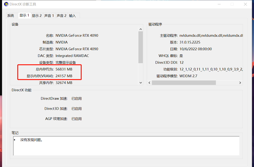Click the device type value 完整显示设备

click(65, 63)
